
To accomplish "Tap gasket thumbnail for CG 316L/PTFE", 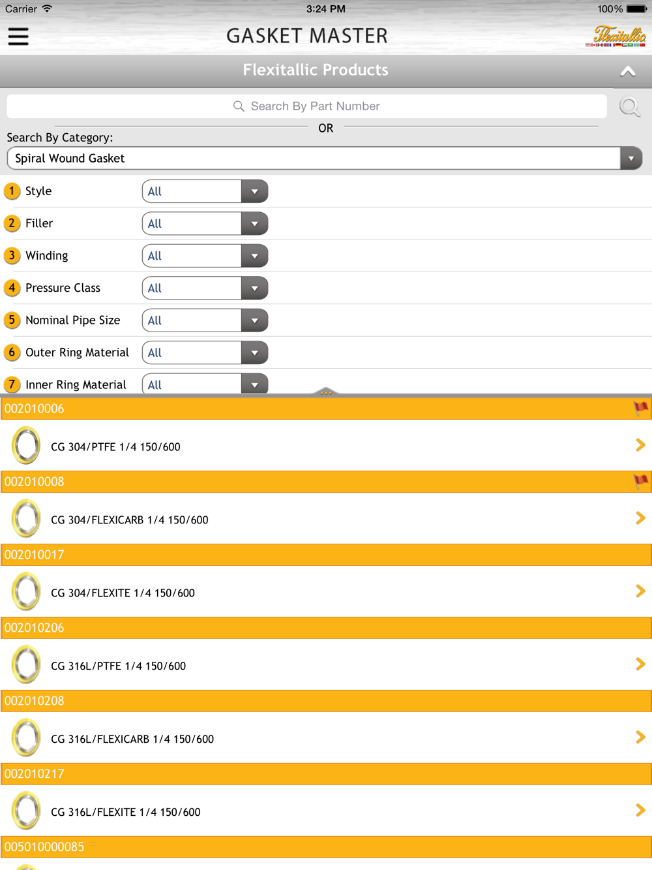I will pos(26,665).
